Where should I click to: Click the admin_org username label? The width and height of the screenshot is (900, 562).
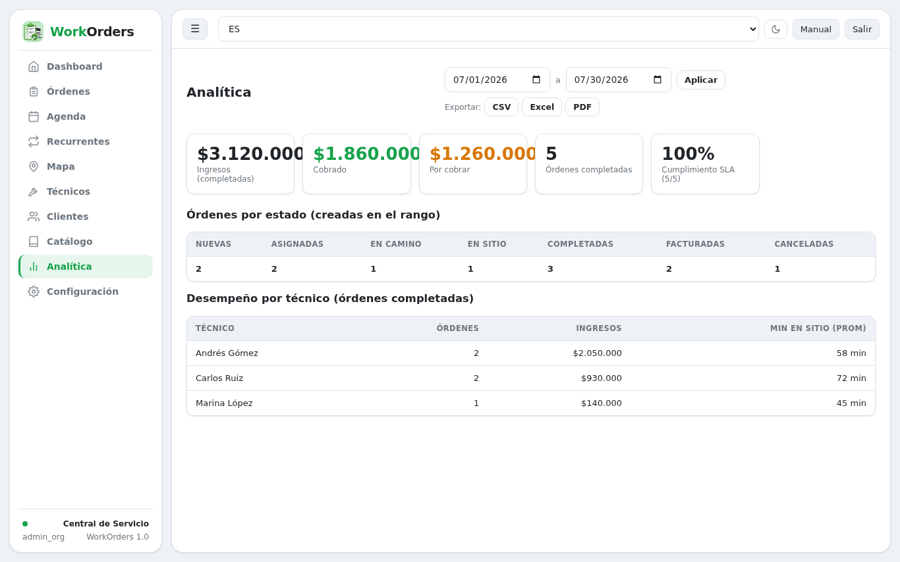tap(43, 537)
